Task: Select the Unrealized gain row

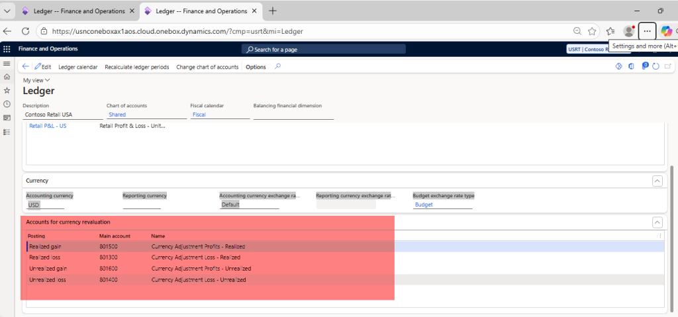Action: click(47, 269)
